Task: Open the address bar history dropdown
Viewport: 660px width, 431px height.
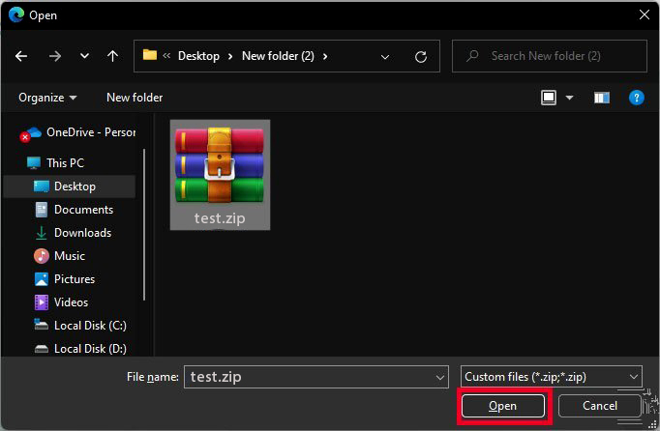Action: tap(385, 57)
